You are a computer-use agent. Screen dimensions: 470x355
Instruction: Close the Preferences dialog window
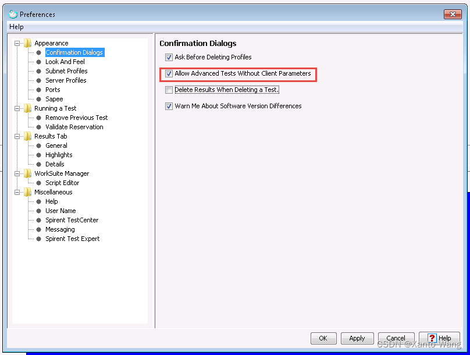(x=453, y=14)
